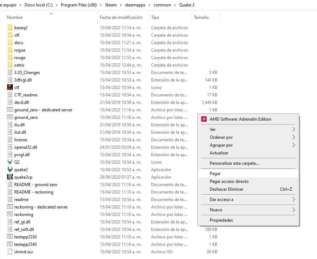
Task: Click the rogue folder icon
Action: [x=10, y=50]
